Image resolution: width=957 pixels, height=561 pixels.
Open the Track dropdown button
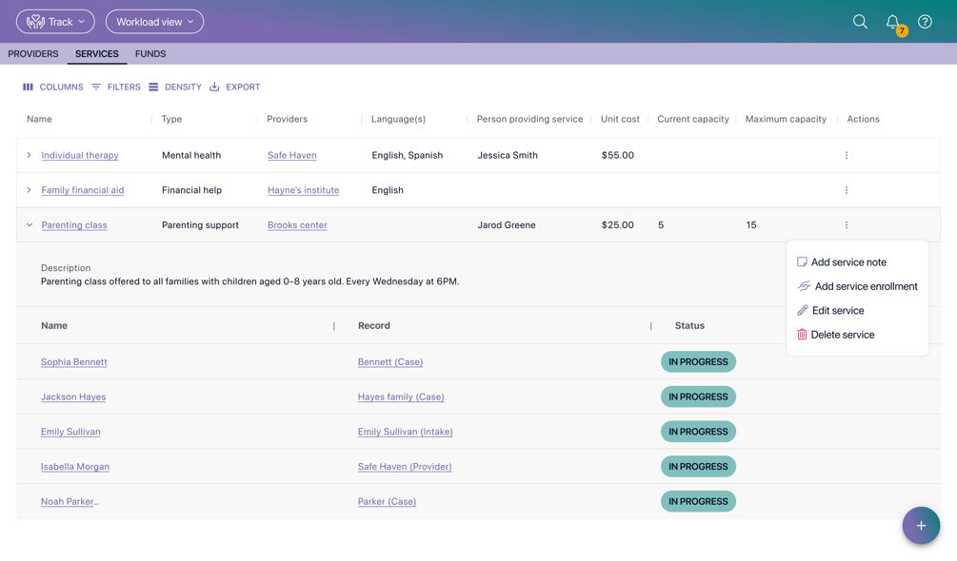point(55,22)
